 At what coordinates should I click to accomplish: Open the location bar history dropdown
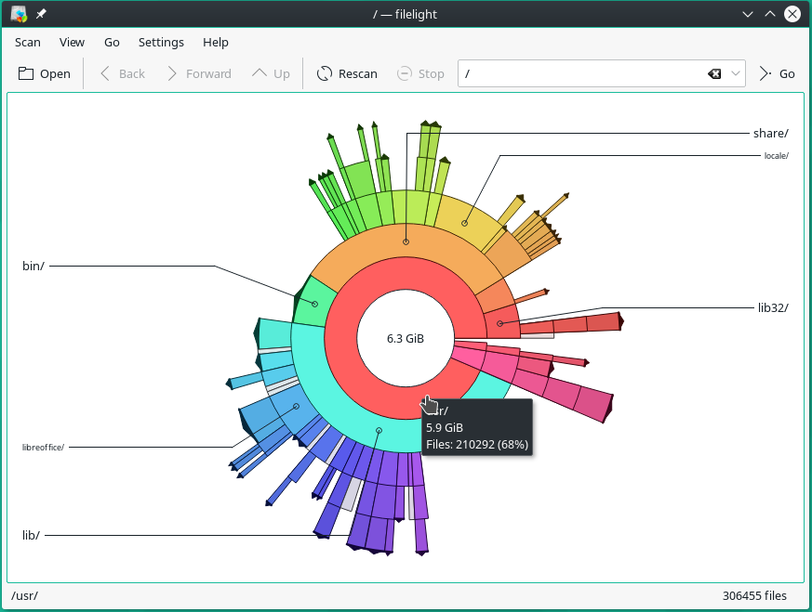735,73
